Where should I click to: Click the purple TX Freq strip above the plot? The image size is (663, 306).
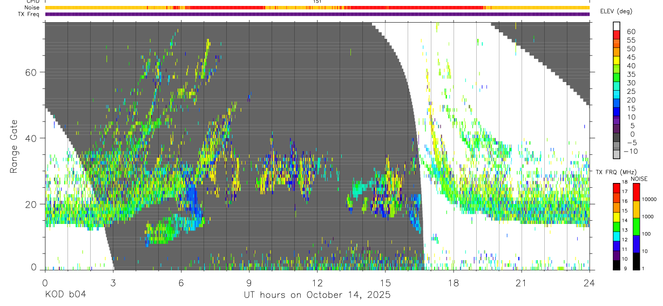coord(317,14)
